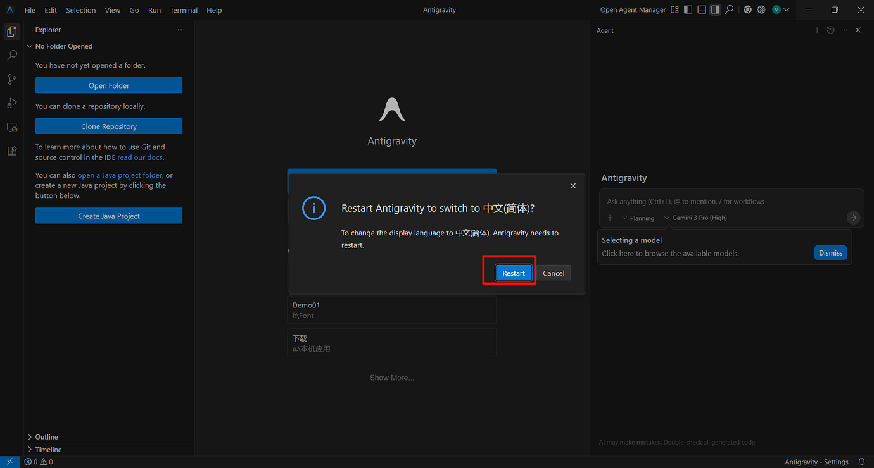Open the Terminal menu
874x468 pixels.
184,10
